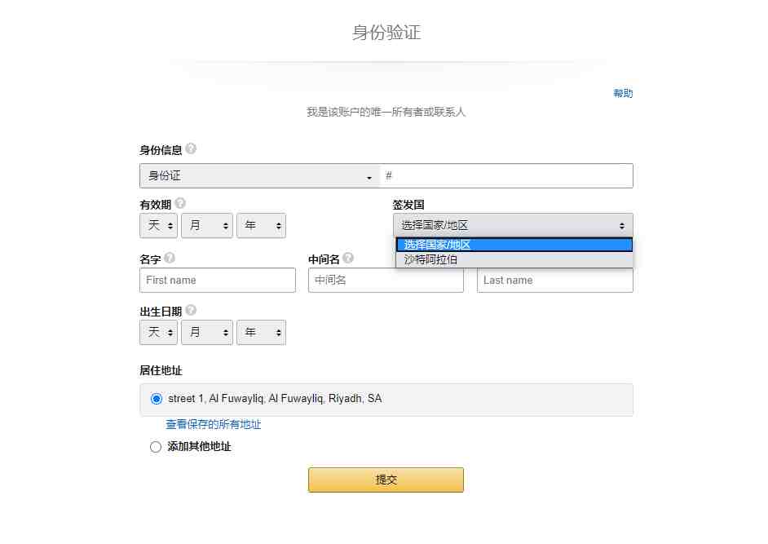Click the ID number # input field
768x544 pixels.
click(x=507, y=176)
